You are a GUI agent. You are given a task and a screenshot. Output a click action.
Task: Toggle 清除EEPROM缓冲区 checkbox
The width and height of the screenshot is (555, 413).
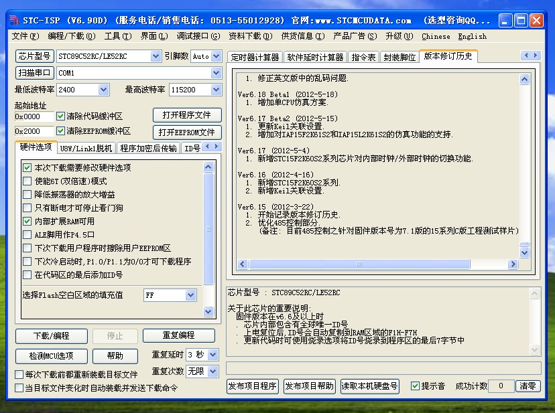click(60, 131)
